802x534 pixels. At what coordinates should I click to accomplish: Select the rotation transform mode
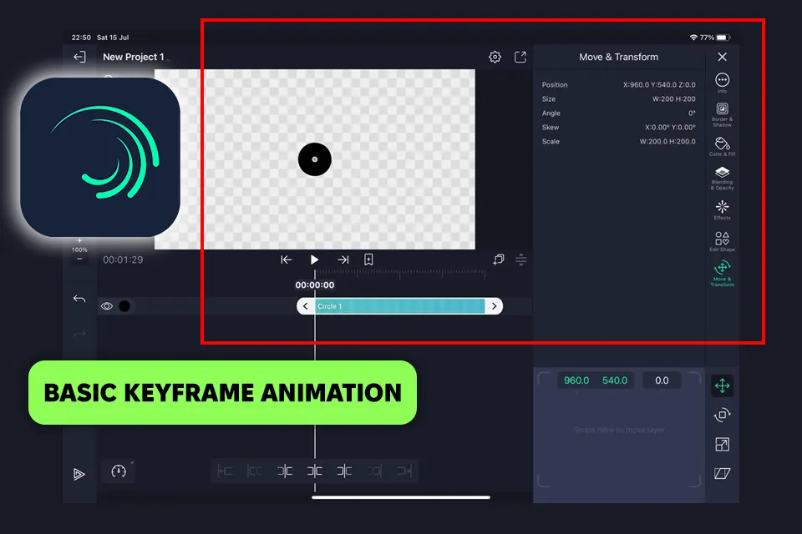723,415
